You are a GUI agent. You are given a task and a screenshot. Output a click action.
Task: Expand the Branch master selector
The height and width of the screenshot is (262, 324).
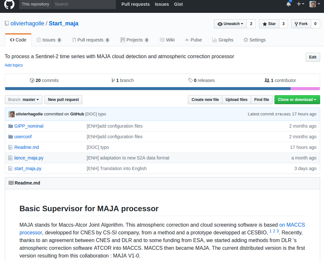point(23,100)
